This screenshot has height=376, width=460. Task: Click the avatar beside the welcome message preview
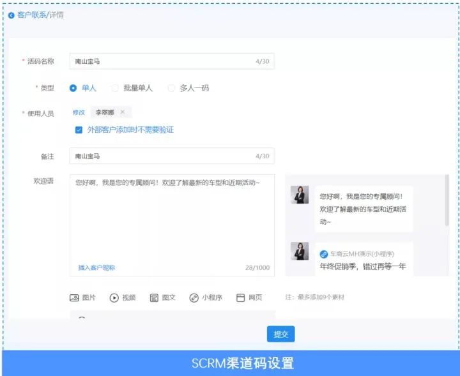[x=300, y=195]
